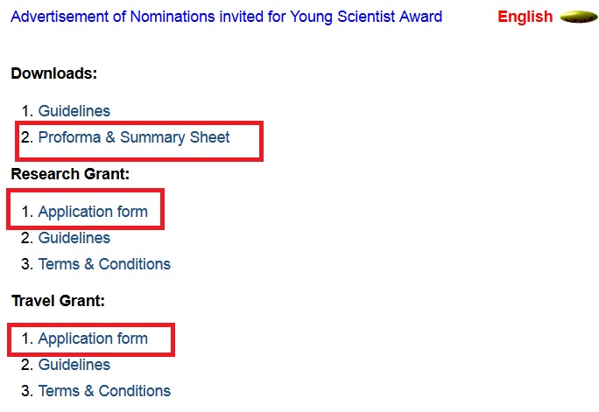The height and width of the screenshot is (412, 599).
Task: Click list number 1 under Downloads
Action: click(x=26, y=111)
